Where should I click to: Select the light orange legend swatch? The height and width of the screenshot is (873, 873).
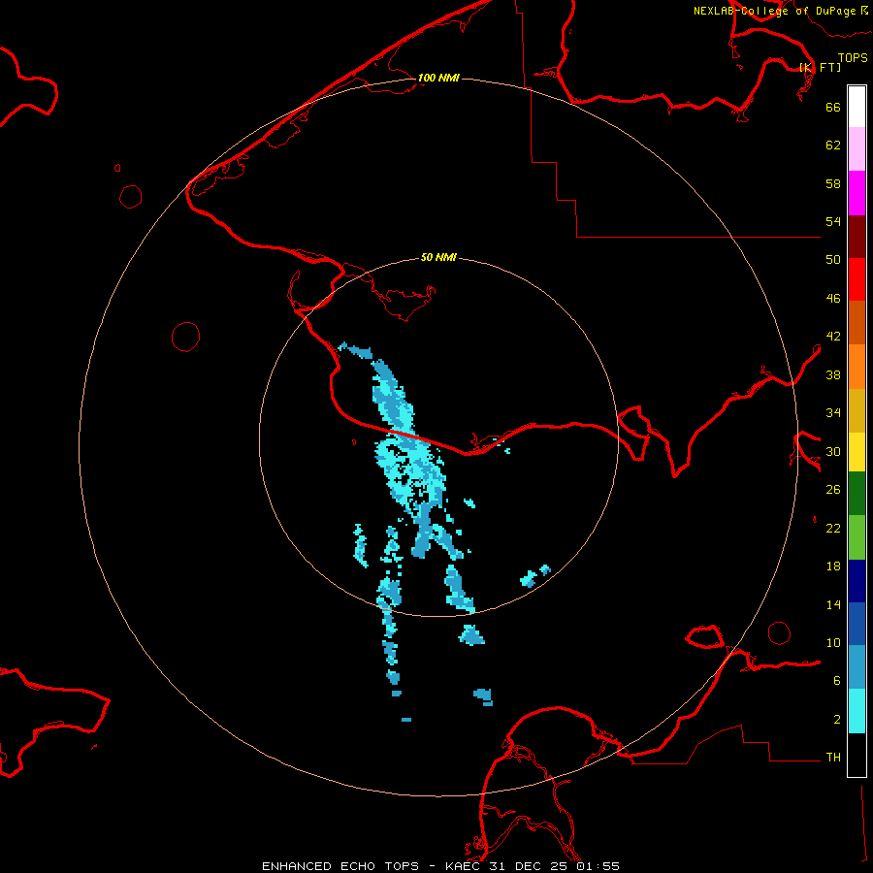click(x=857, y=367)
